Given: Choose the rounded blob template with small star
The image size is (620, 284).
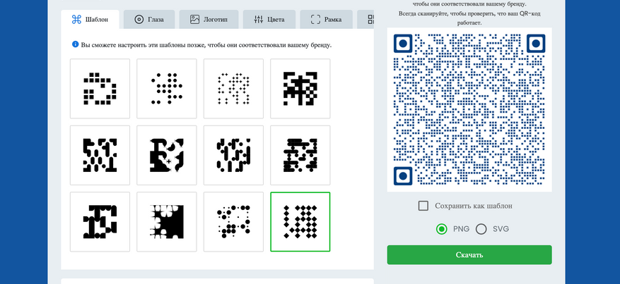Looking at the screenshot, I should [x=167, y=155].
